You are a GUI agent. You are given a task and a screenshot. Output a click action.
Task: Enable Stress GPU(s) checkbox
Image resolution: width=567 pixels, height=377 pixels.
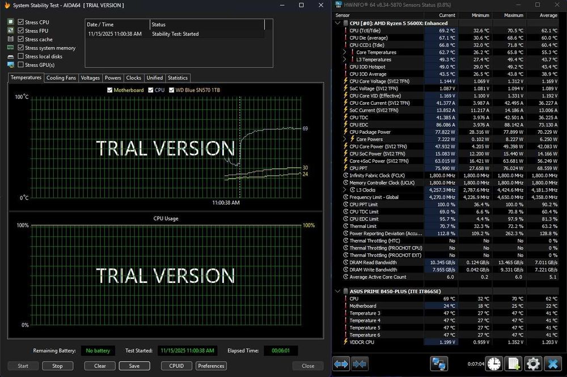point(20,65)
